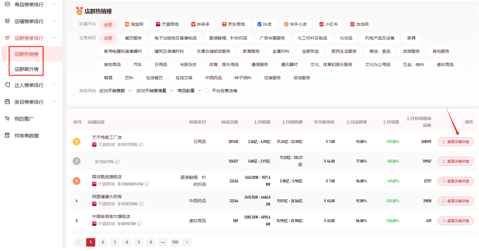Toggle the 平台自营店铺 checkbox
The image size is (479, 251).
(207, 91)
